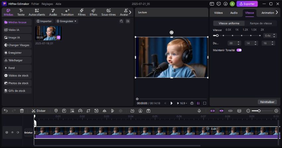Image resolution: width=282 pixels, height=148 pixels.
Task: Open the Fichier menu
Action: 35,4
